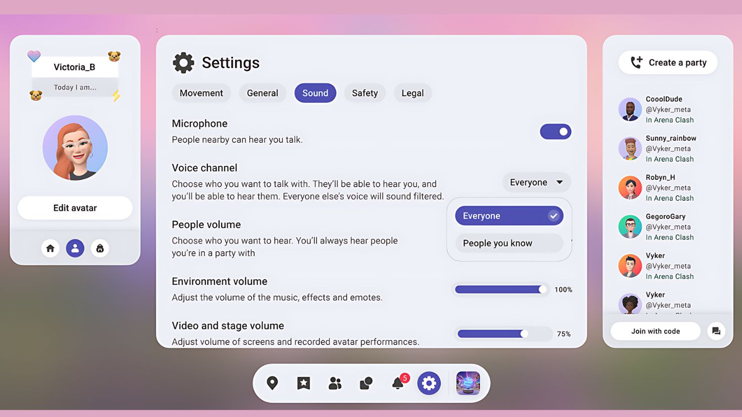The width and height of the screenshot is (742, 417).
Task: Click the Create a party button
Action: click(668, 63)
